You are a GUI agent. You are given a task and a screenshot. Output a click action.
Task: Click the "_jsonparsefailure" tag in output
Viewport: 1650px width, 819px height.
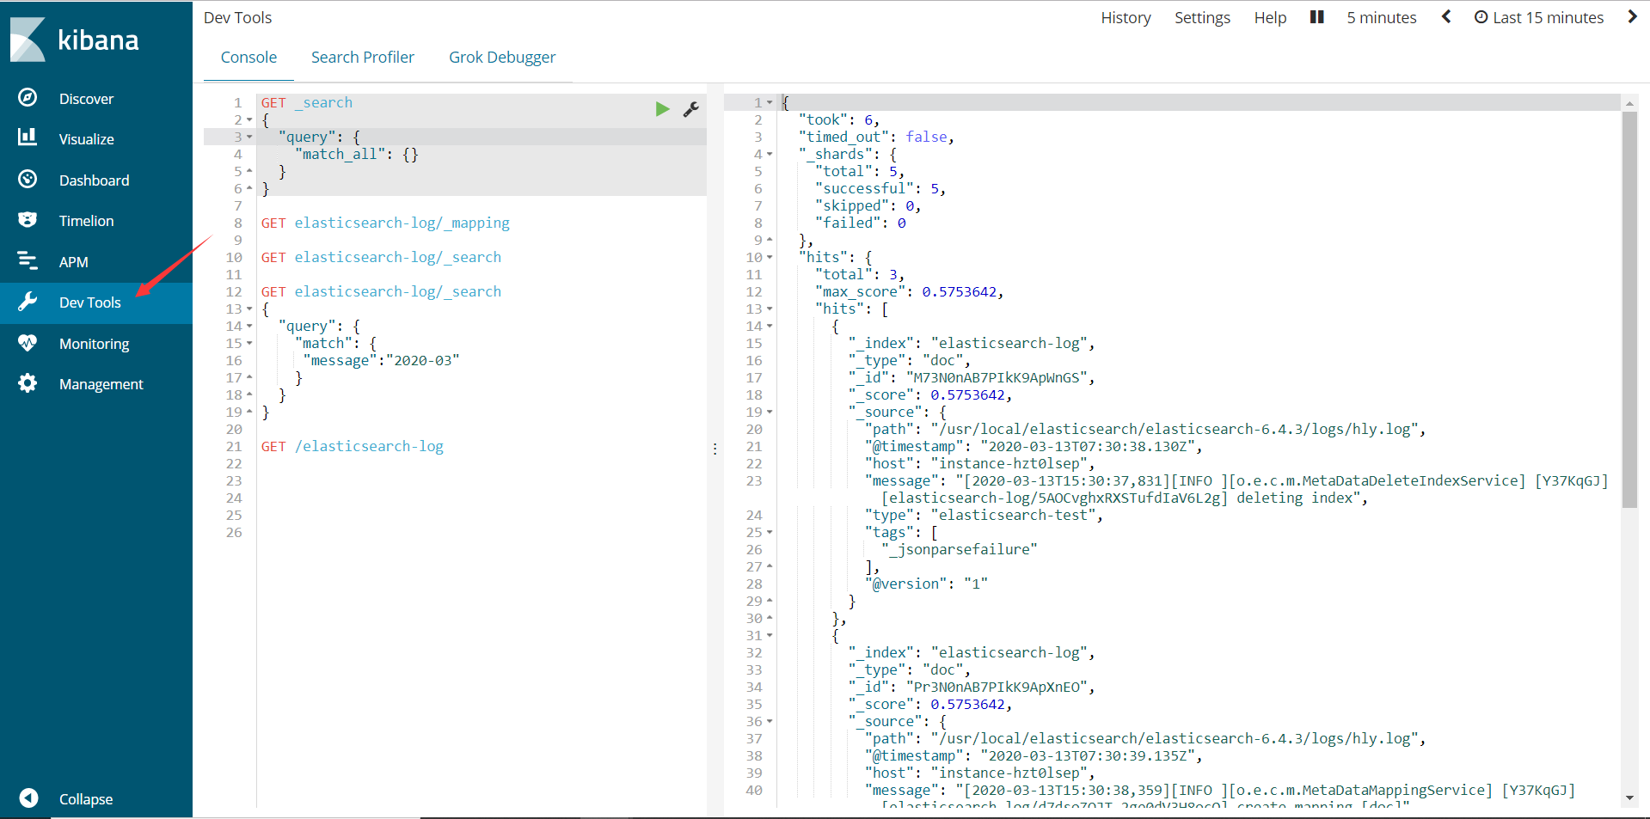point(960,549)
